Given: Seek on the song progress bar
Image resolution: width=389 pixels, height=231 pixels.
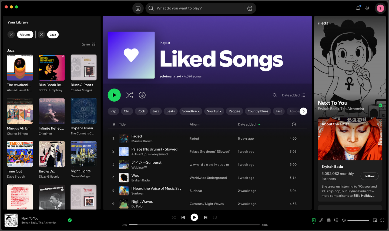Looking at the screenshot, I should click(x=194, y=225).
